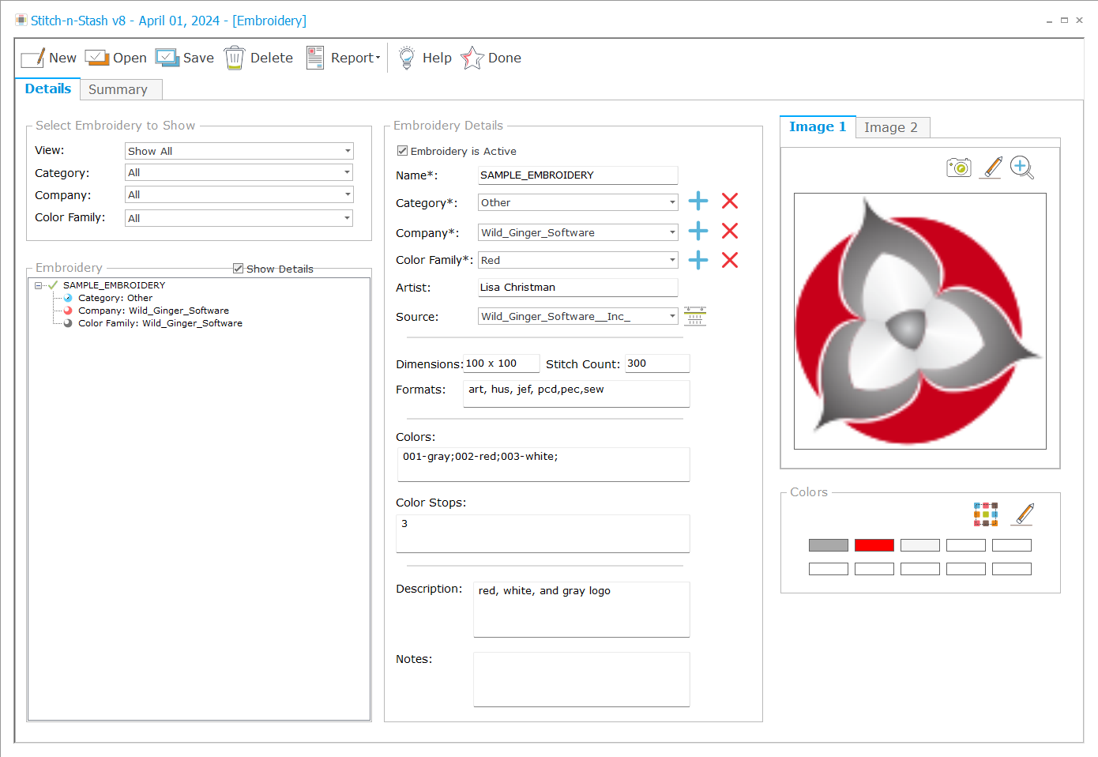Expand the Color Family filter dropdown
This screenshot has width=1098, height=757.
(239, 218)
